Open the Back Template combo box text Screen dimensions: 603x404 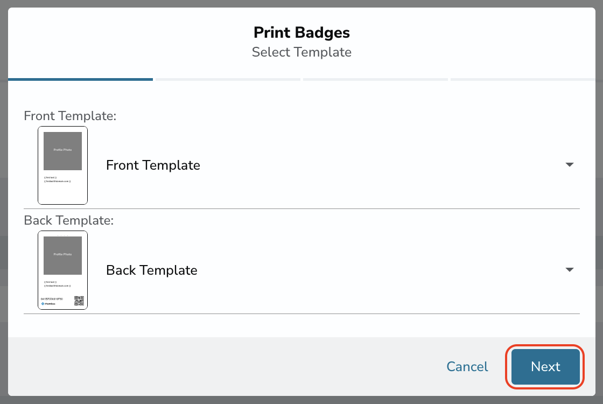(151, 270)
